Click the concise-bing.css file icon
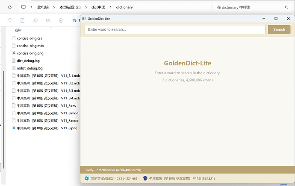295x186 pixels. pyautogui.click(x=14, y=38)
